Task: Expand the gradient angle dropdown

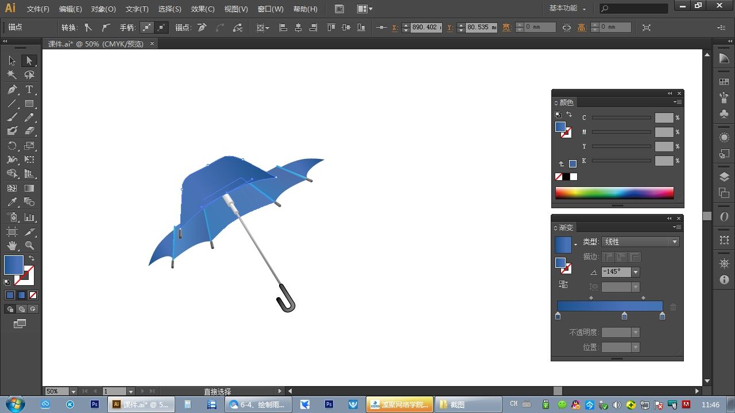Action: pos(636,272)
